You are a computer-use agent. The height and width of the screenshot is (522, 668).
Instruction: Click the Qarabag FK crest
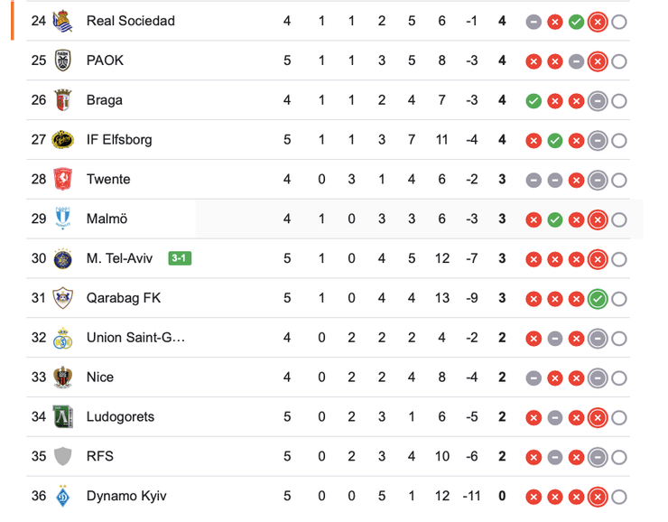pos(62,298)
